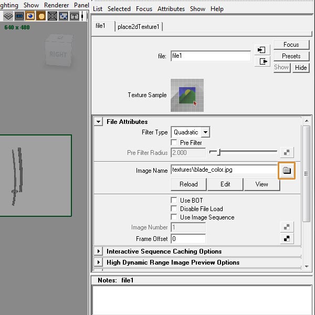This screenshot has width=315, height=315.
Task: Open the viewport Renderer menu
Action: pyautogui.click(x=57, y=5)
